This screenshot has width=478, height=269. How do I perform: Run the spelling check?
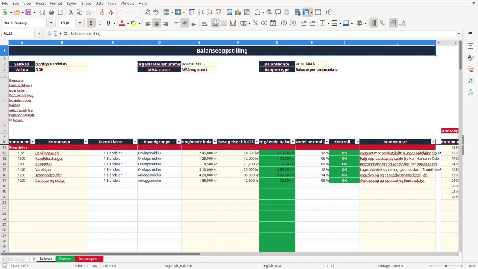[156, 12]
